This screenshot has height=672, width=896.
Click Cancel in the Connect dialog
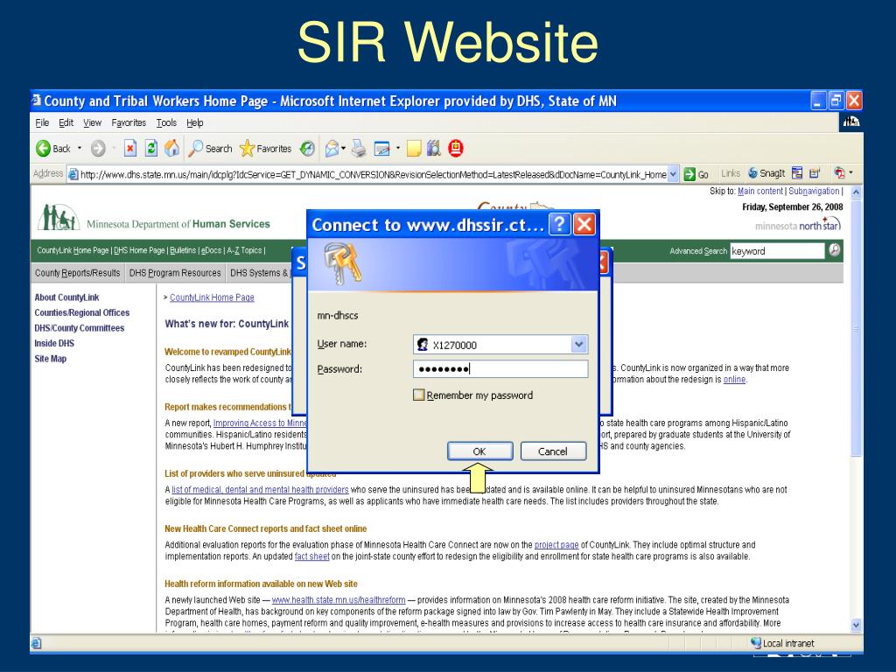[553, 451]
